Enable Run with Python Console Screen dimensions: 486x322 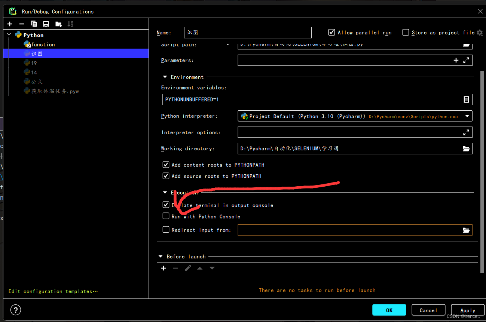point(166,216)
